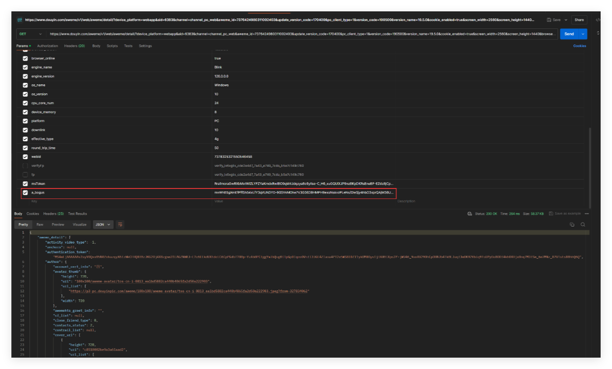
Task: Open the request Headers (20) tab
Action: (x=74, y=46)
